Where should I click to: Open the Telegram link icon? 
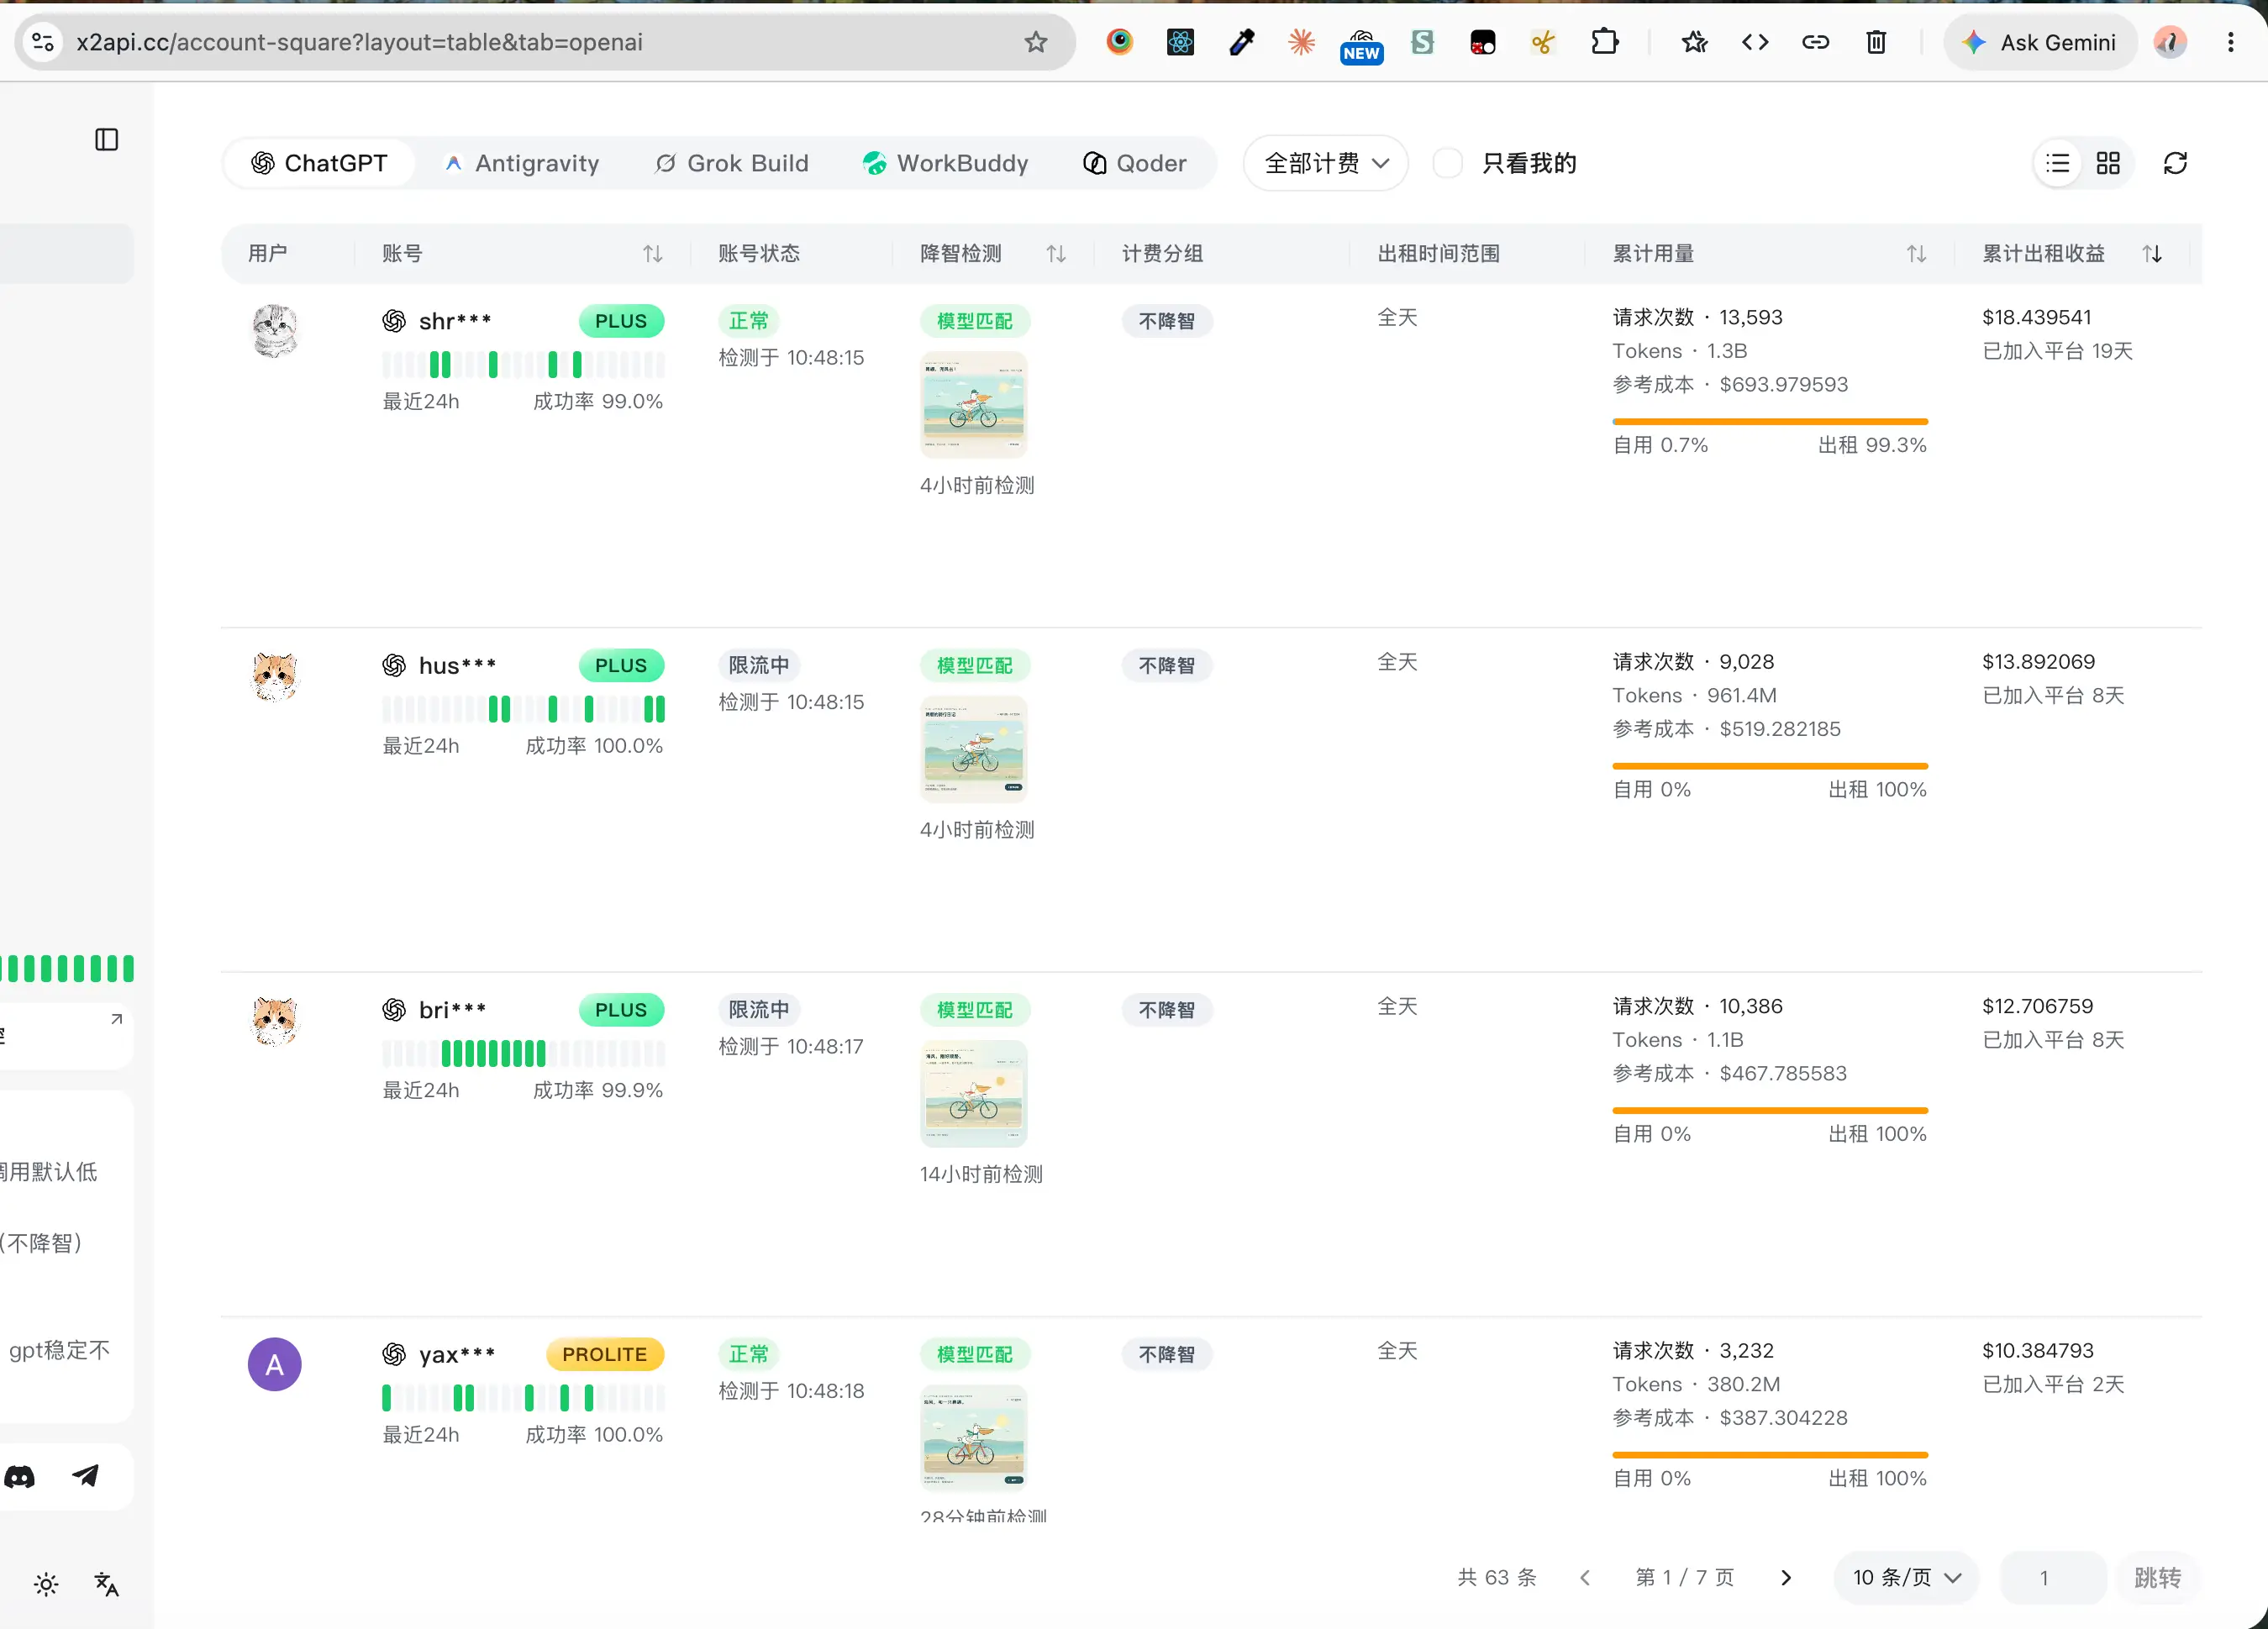86,1476
